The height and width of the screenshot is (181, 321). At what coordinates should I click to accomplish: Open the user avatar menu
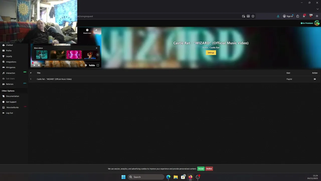click(317, 23)
